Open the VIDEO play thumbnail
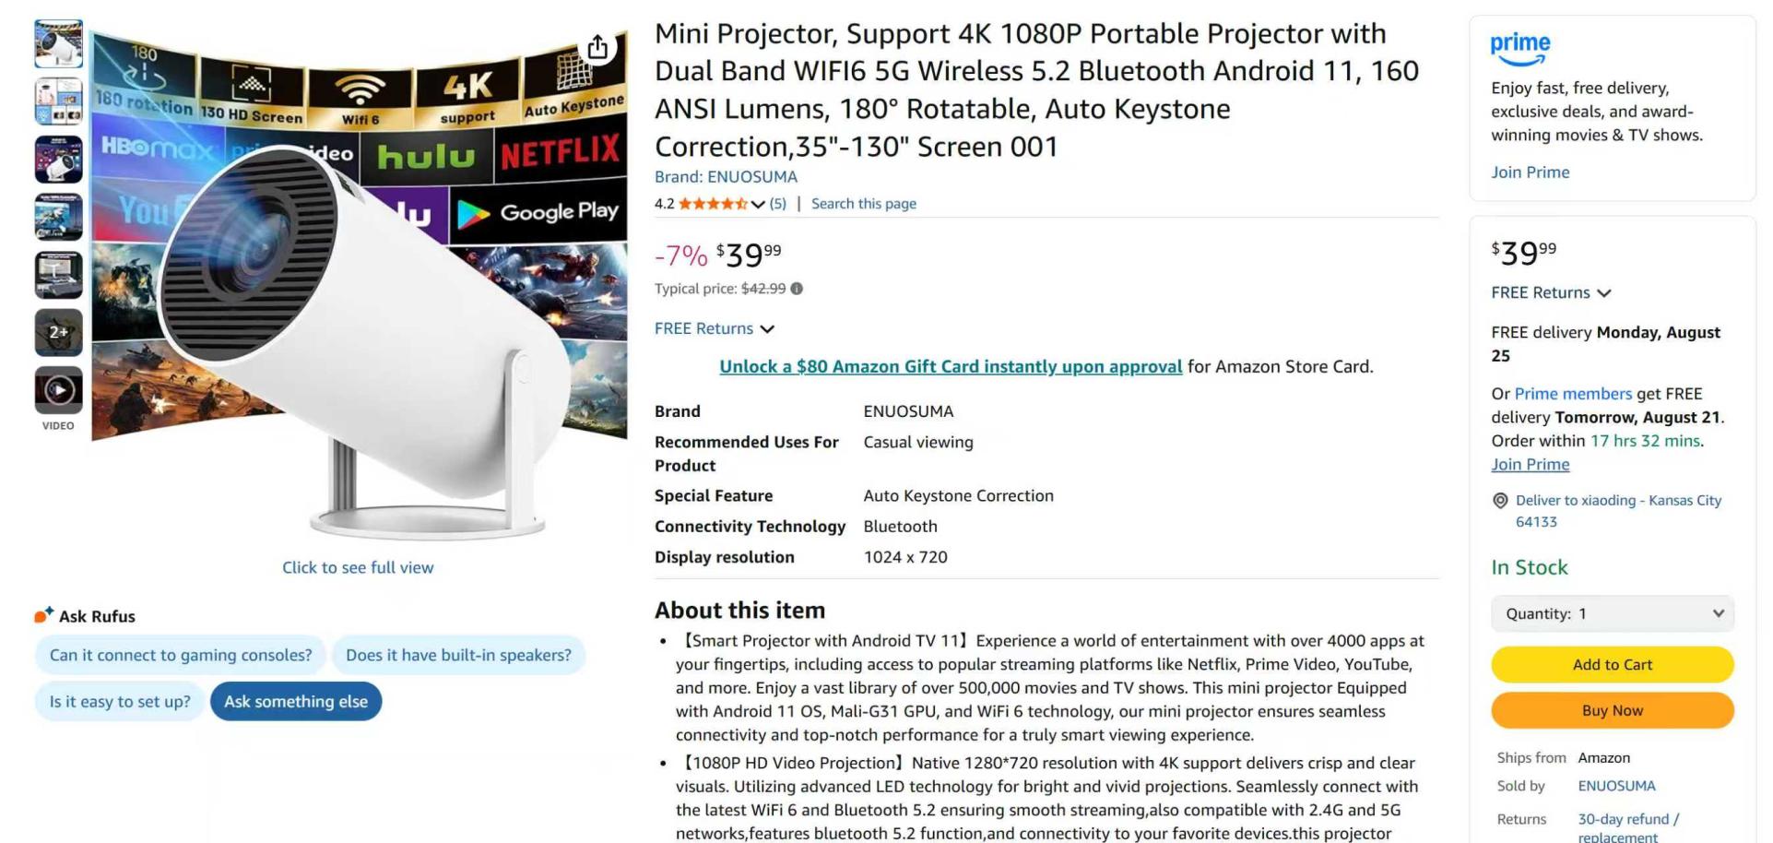 (58, 390)
